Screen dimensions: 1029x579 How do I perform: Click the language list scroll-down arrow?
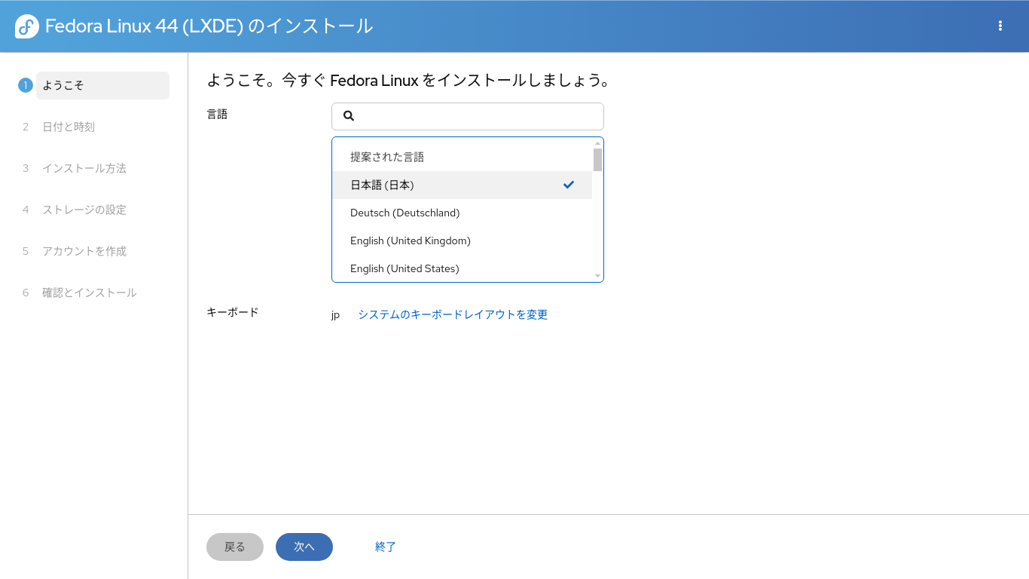[x=597, y=276]
